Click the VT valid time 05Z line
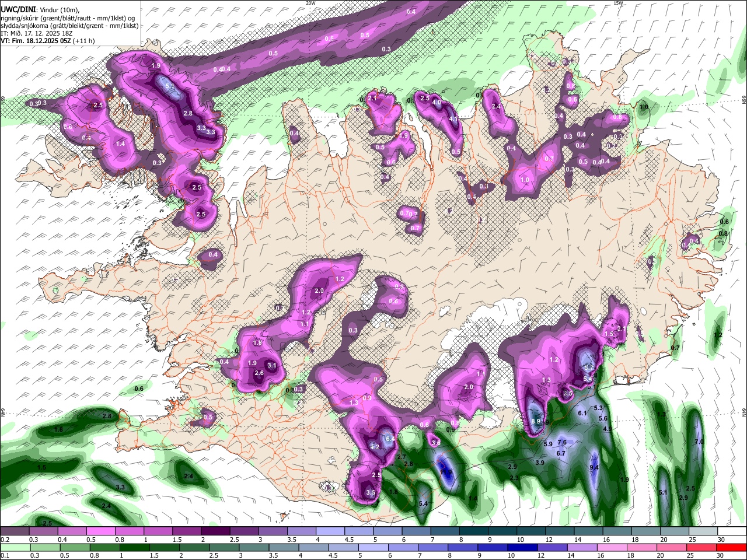Viewport: 747px width, 560px height. (x=47, y=41)
